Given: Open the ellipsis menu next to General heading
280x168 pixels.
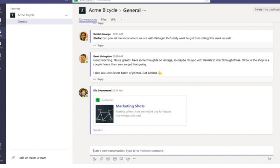Looking at the screenshot, I should pyautogui.click(x=144, y=10).
